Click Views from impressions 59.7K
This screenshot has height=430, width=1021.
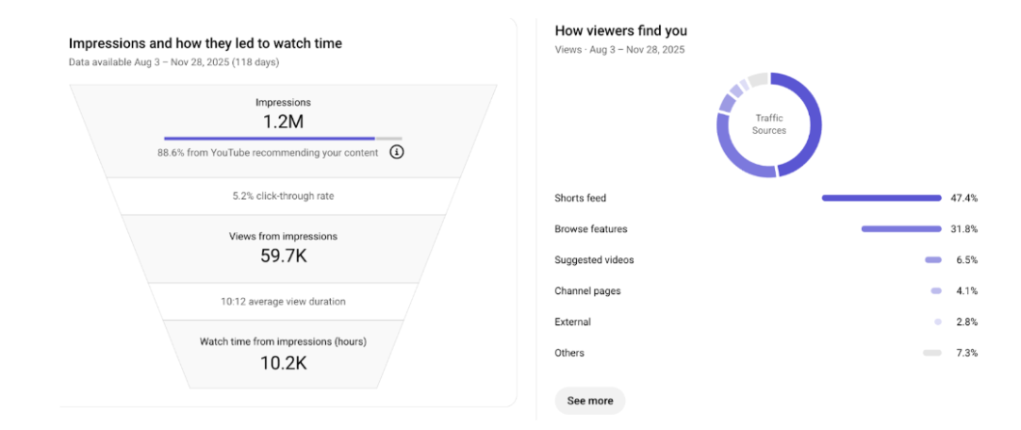click(x=283, y=256)
